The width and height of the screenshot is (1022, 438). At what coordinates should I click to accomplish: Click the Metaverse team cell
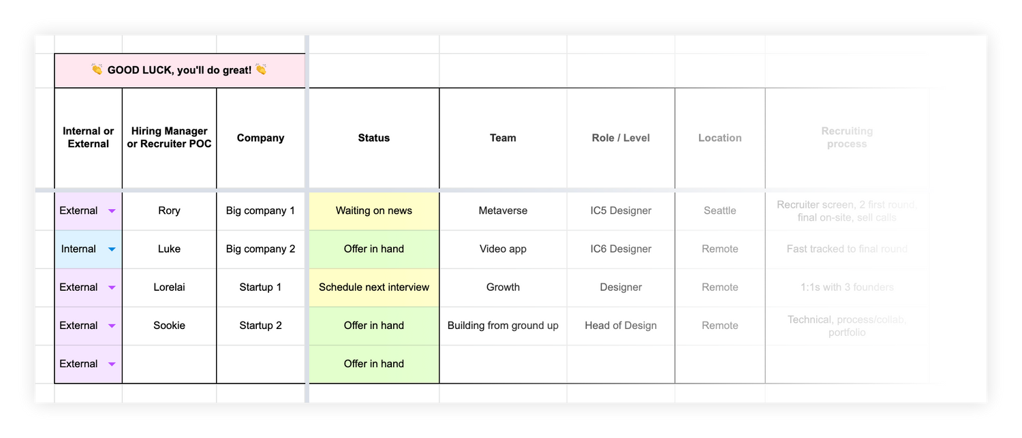[503, 211]
